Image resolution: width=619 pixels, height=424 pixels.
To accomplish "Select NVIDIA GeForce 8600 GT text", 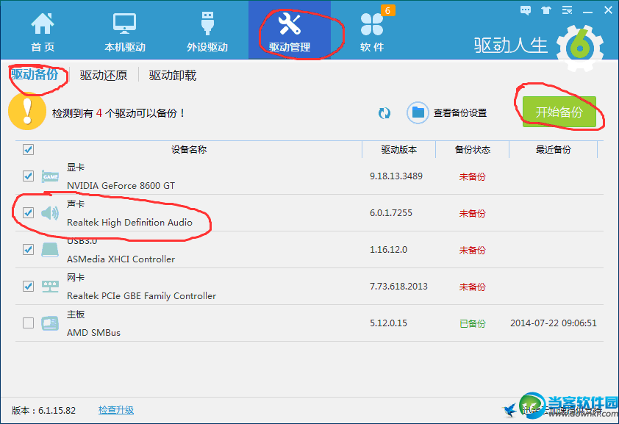I will pos(121,185).
